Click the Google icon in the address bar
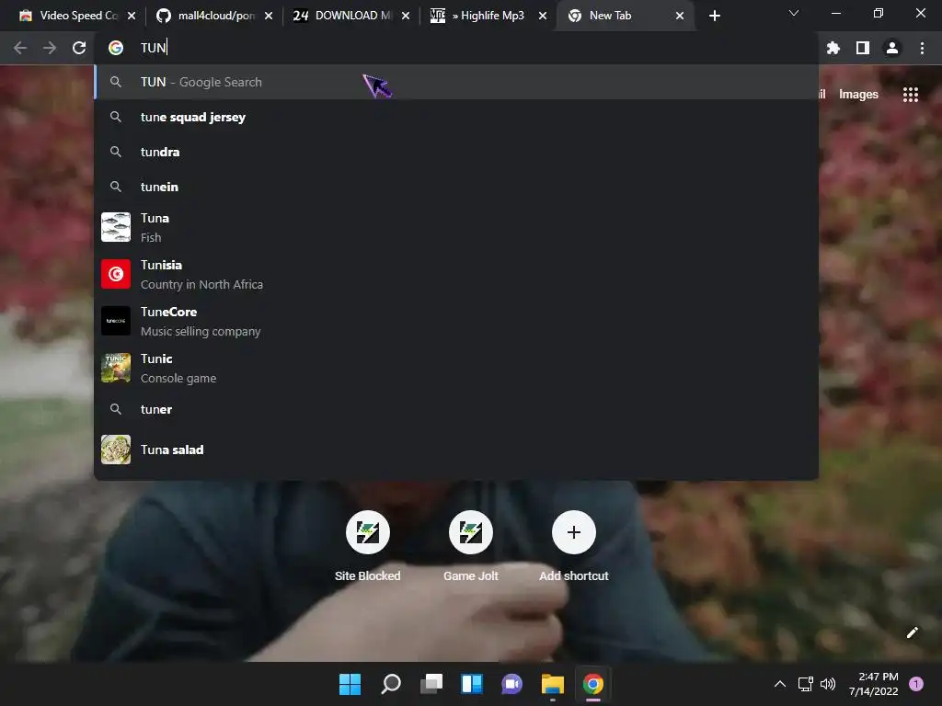 [x=116, y=48]
